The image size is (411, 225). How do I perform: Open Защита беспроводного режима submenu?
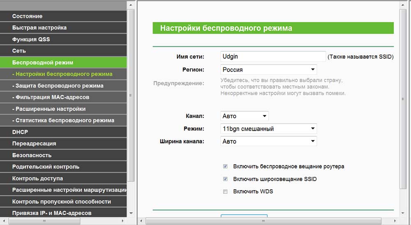pyautogui.click(x=58, y=86)
